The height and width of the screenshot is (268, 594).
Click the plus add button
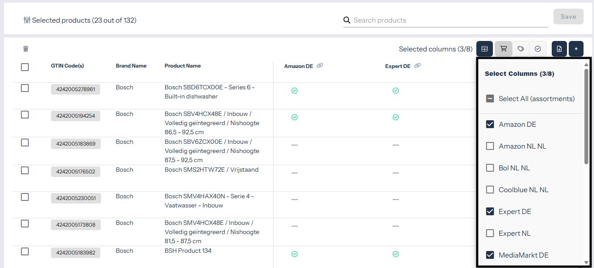tap(576, 49)
